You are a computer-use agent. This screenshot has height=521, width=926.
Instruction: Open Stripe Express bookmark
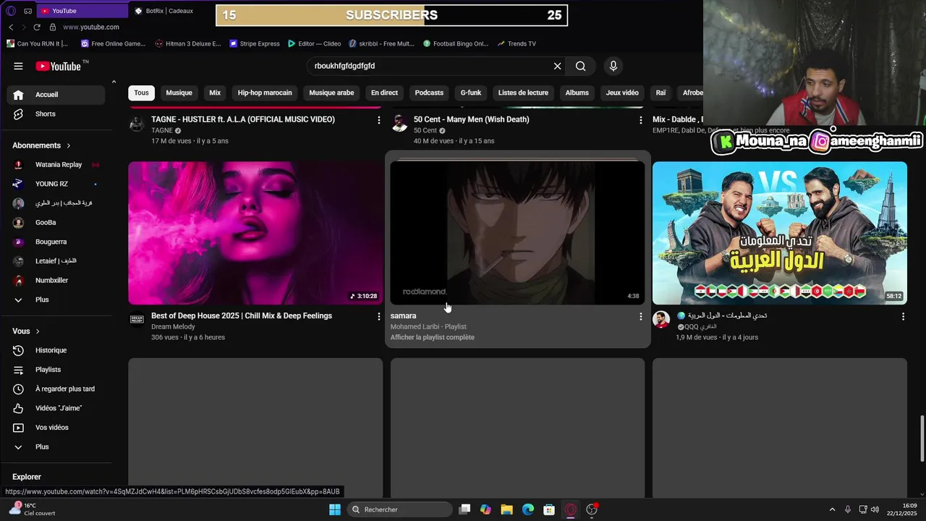[255, 43]
